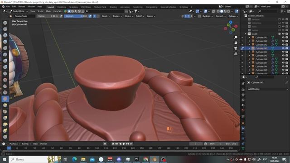Image resolution: width=290 pixels, height=163 pixels.
Task: Uncheck the sculpt collection exclude checkbox
Action: [280, 34]
